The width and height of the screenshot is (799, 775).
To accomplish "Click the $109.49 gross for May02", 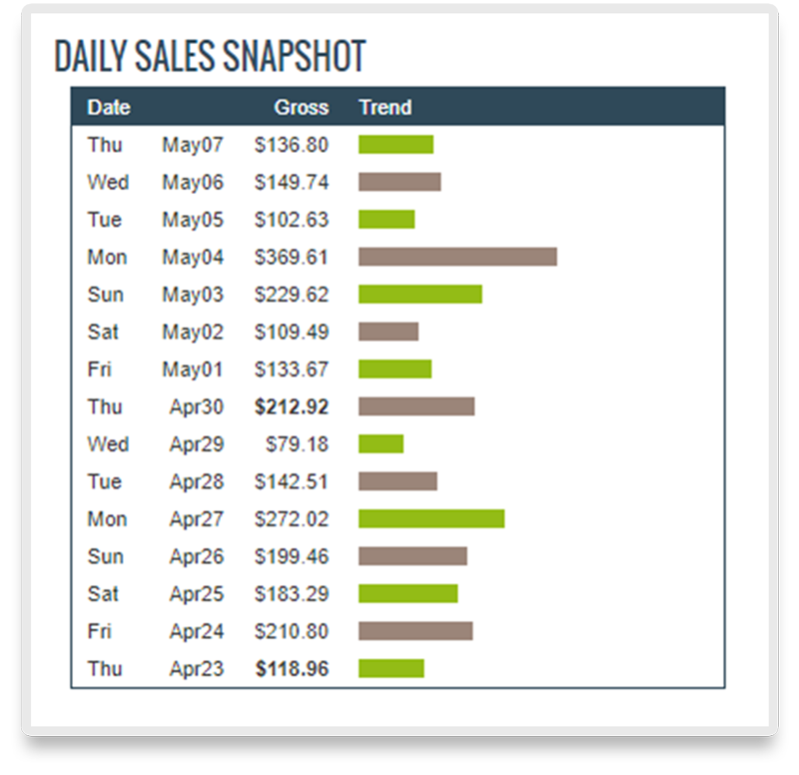I will pyautogui.click(x=292, y=333).
